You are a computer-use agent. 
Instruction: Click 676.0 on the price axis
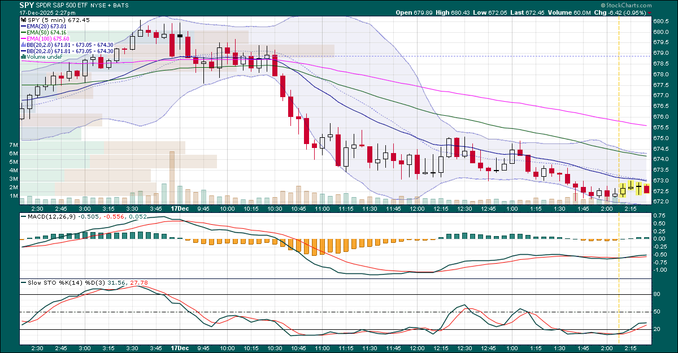[661, 116]
